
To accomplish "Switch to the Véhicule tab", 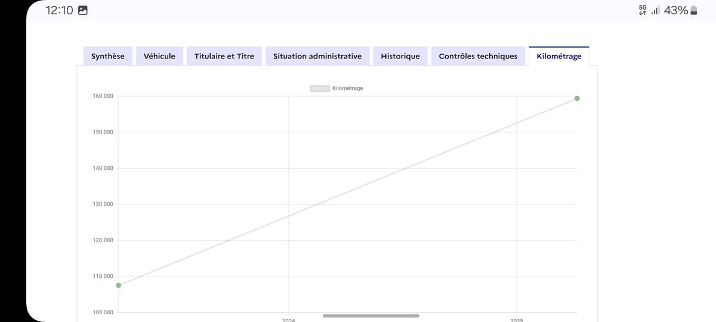I will click(159, 56).
